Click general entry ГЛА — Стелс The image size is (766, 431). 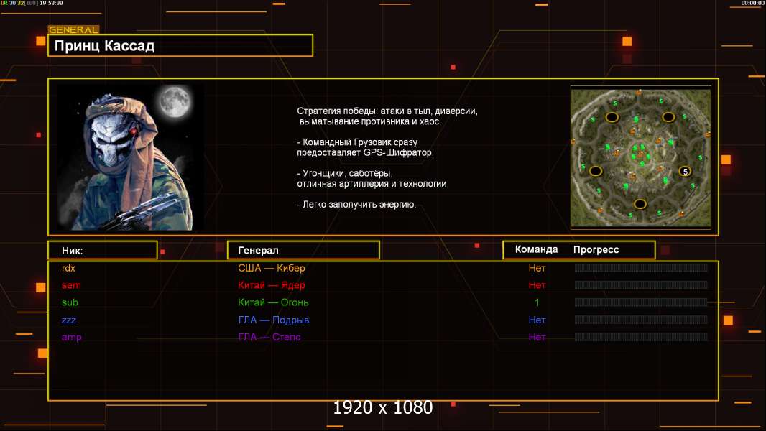269,338
